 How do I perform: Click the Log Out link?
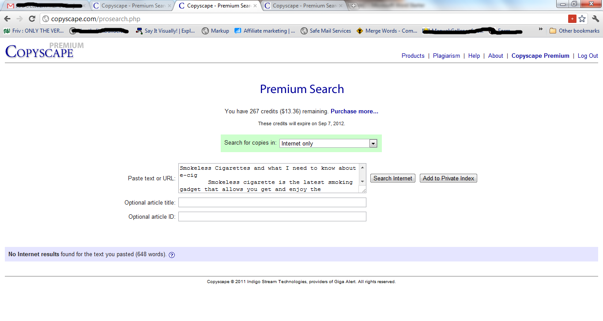pos(588,56)
